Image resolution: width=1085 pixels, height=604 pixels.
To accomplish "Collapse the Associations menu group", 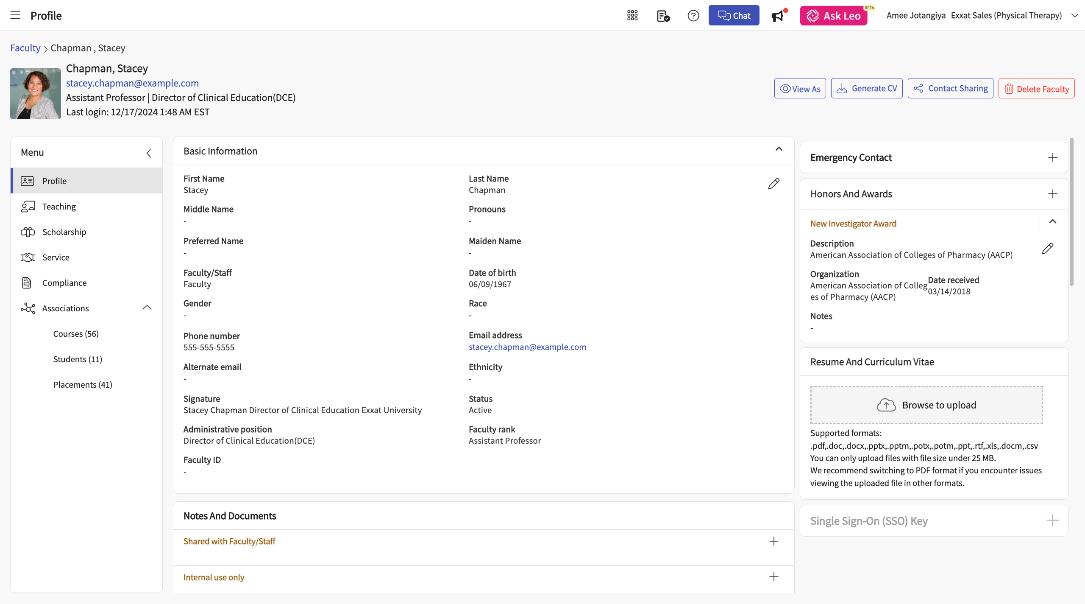I will pos(147,308).
